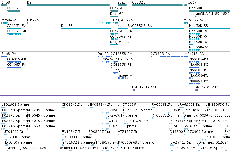Click the DnaJ-60 gene glyph
Viewport: 230px width, 152px height.
pos(114,16)
